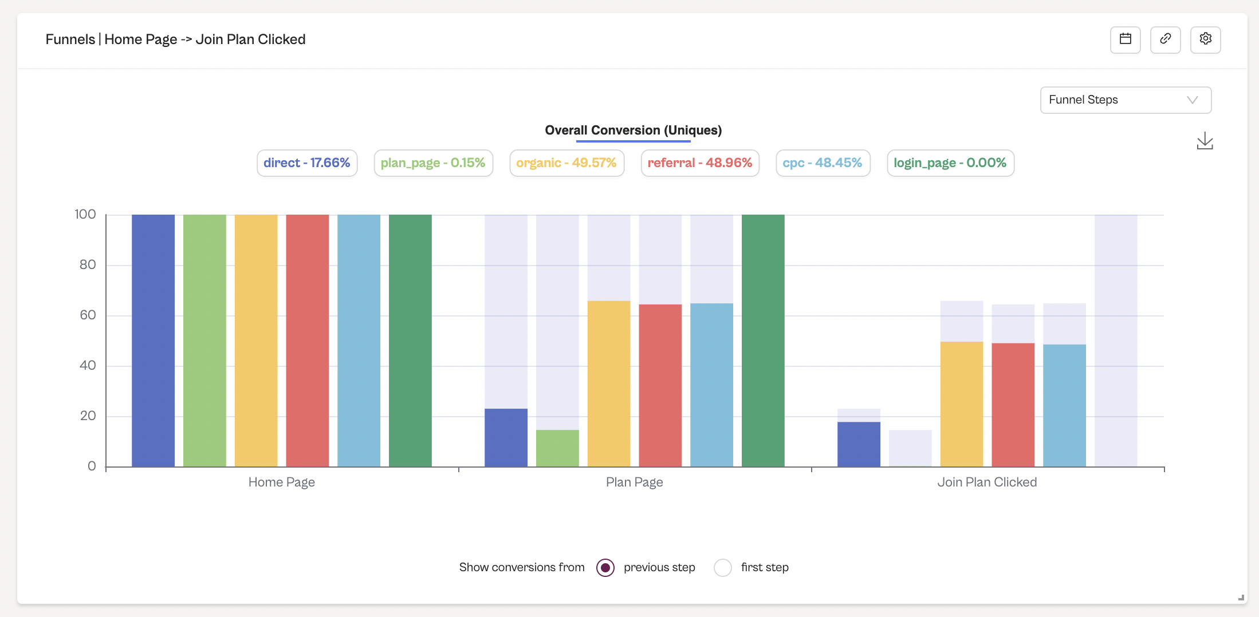Click the resize handle at panel corner
The image size is (1259, 617).
point(1241,598)
